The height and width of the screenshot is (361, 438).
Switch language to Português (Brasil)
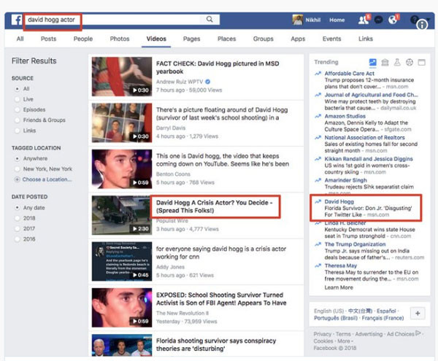coord(336,318)
